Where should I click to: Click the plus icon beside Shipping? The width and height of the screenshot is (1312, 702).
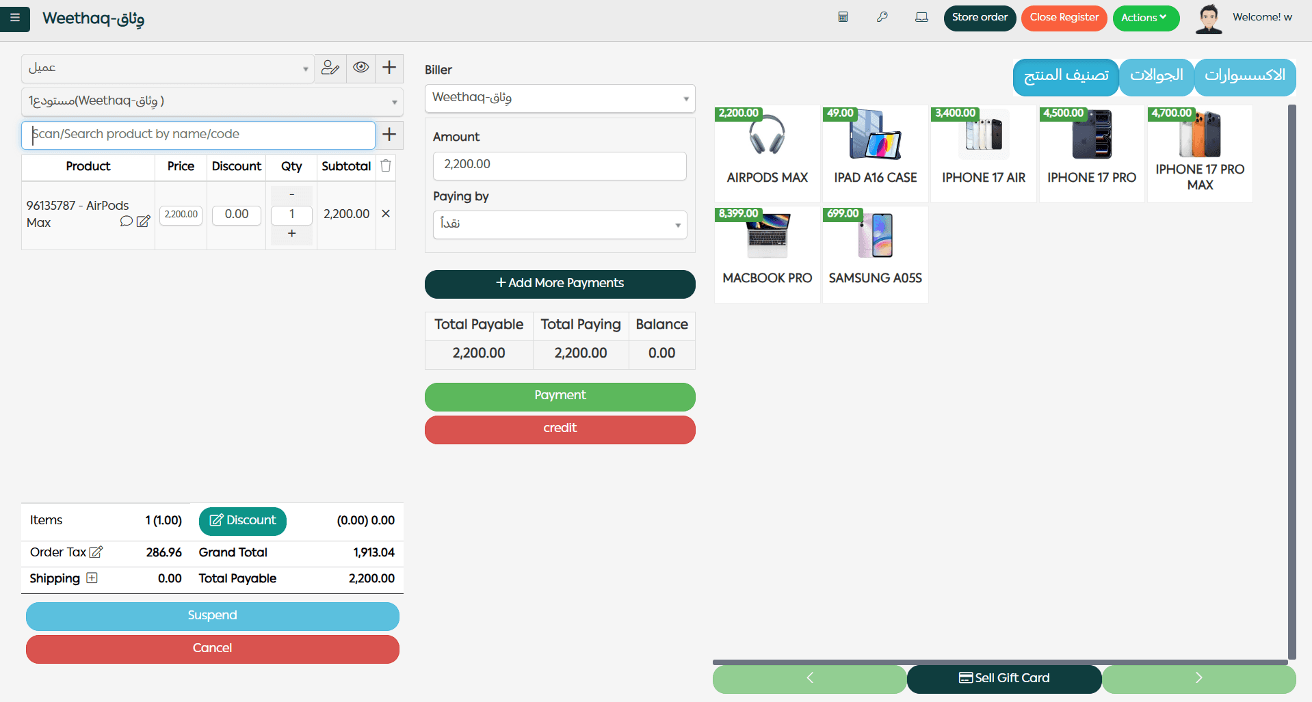(x=92, y=578)
